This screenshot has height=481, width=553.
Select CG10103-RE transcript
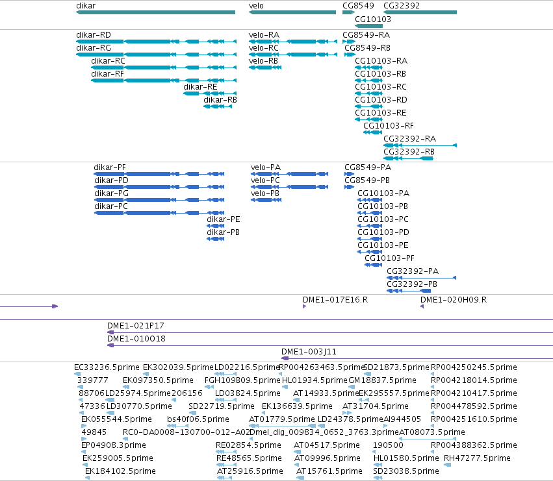click(368, 119)
